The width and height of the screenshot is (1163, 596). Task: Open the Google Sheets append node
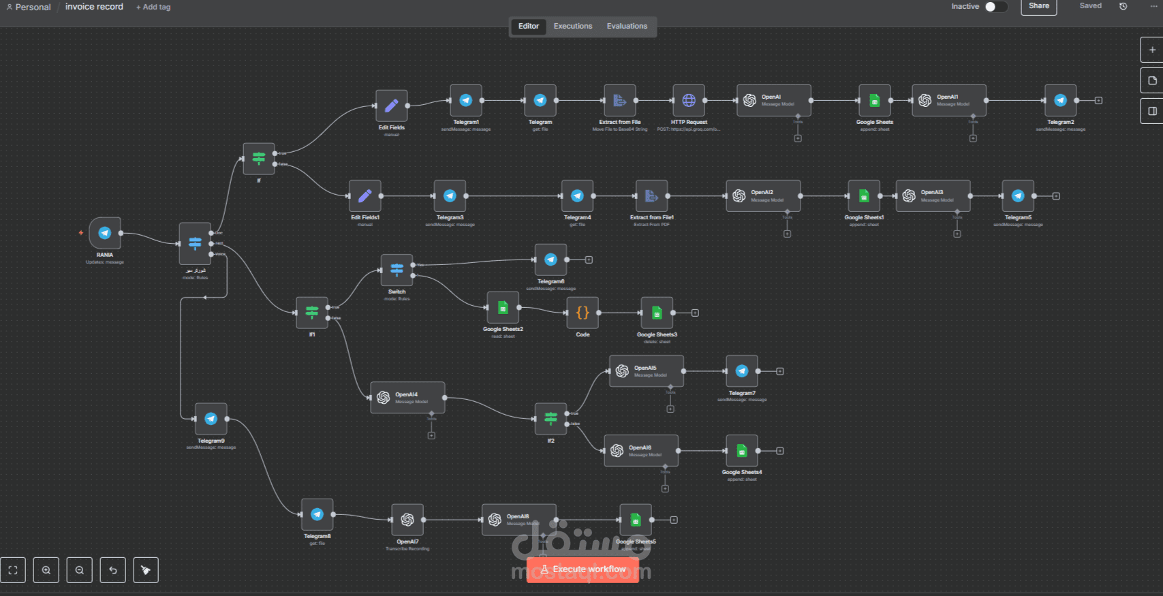[875, 100]
